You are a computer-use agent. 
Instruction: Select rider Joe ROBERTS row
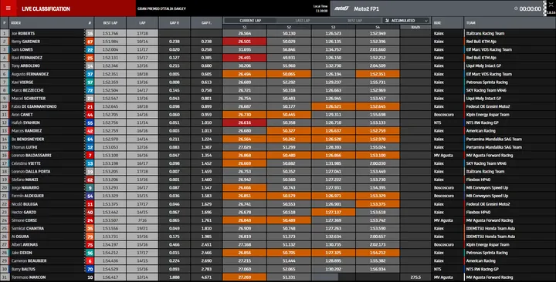[278, 33]
